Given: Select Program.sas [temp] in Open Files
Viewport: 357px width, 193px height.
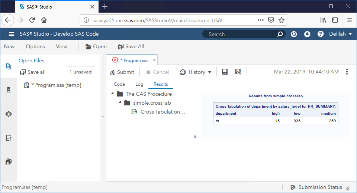Looking at the screenshot, I should [x=52, y=85].
